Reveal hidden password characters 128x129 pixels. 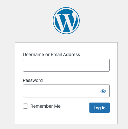tap(103, 91)
